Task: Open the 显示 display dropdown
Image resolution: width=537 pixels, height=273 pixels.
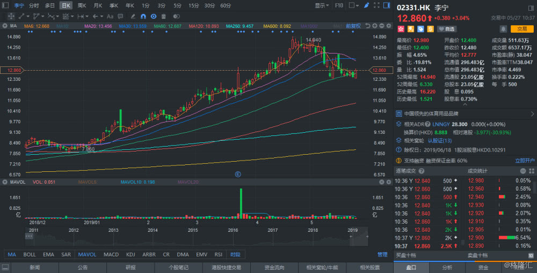Action: [322, 5]
